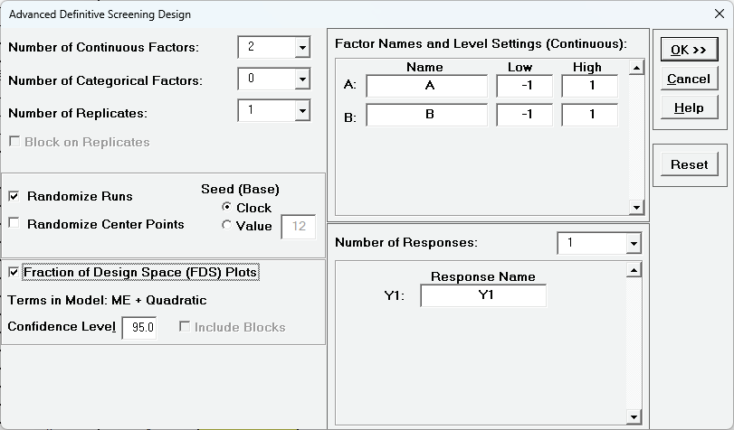The image size is (734, 430).
Task: Click the Reset button
Action: (689, 164)
